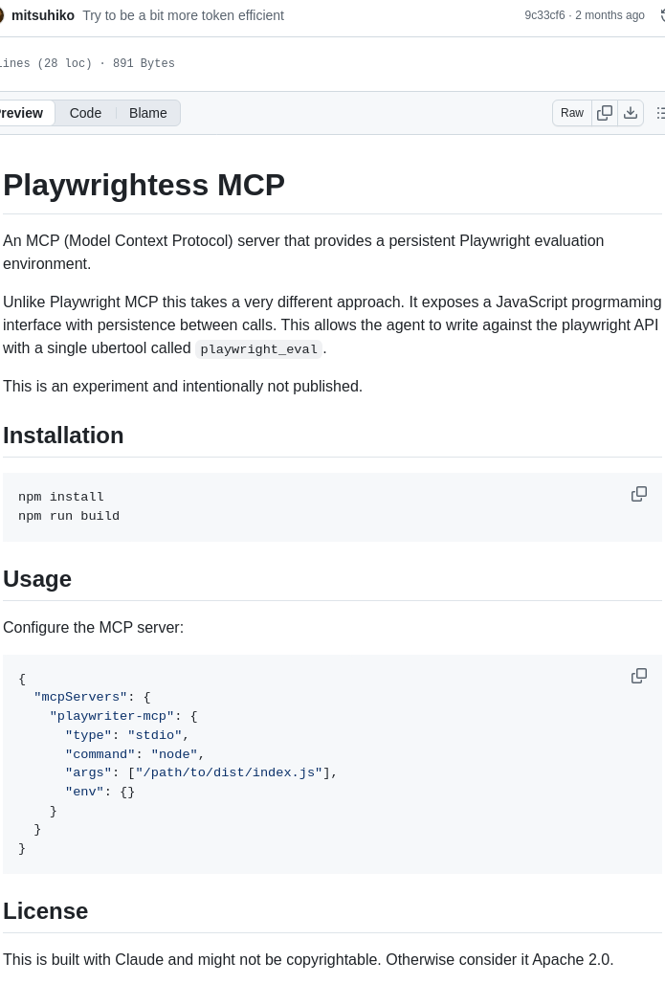This screenshot has height=984, width=665.
Task: Click the Raw button
Action: (571, 113)
